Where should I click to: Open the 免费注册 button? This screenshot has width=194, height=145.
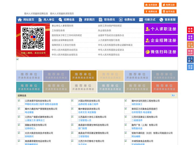click(169, 5)
